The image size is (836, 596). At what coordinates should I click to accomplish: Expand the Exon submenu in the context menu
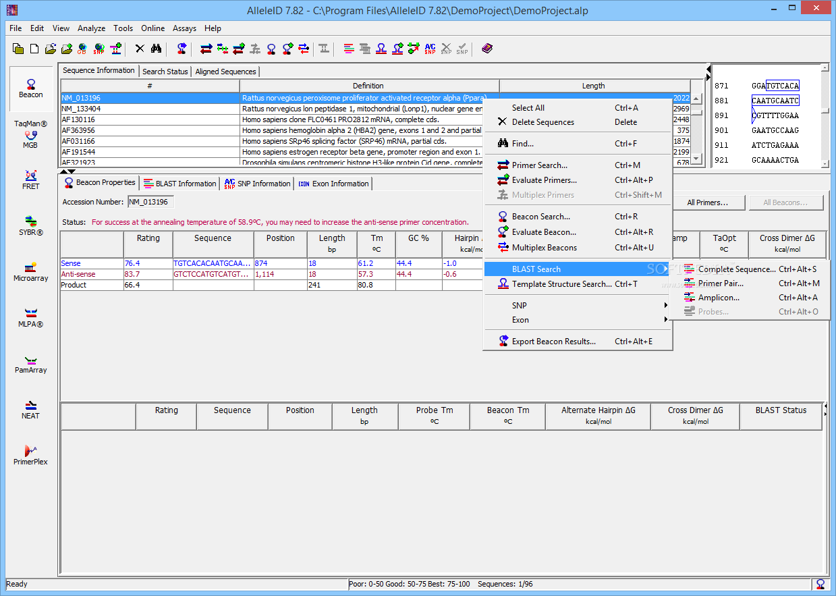[x=578, y=320]
